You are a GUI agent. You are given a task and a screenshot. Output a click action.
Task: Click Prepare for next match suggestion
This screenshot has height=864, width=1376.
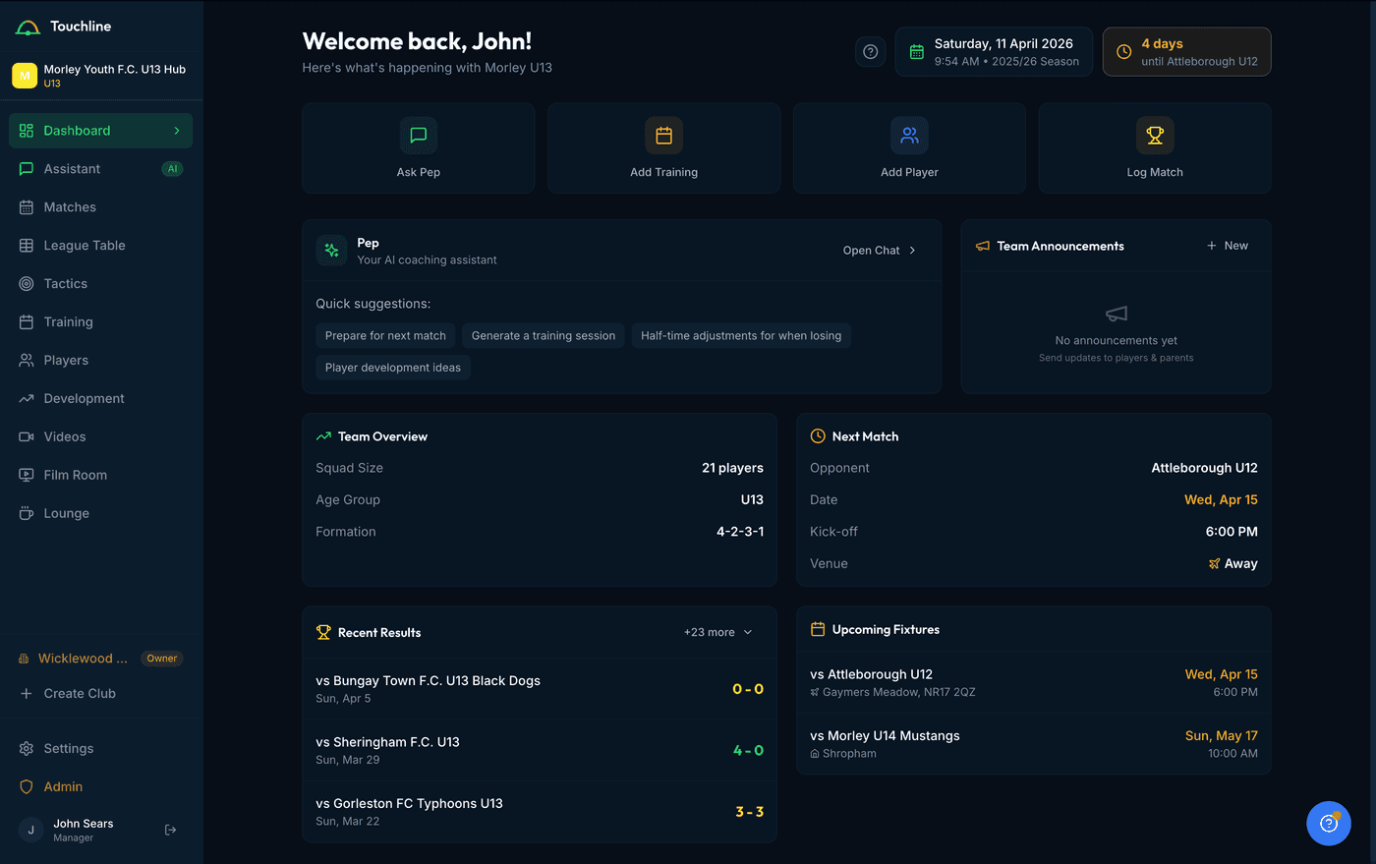click(385, 336)
